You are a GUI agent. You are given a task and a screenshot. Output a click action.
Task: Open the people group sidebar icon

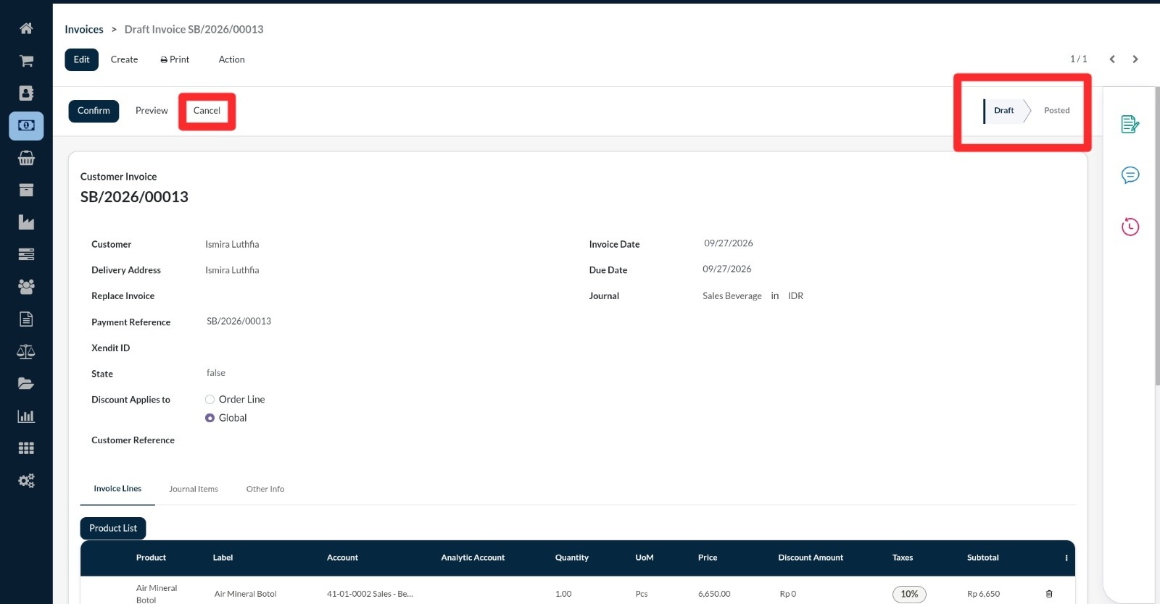pos(26,287)
